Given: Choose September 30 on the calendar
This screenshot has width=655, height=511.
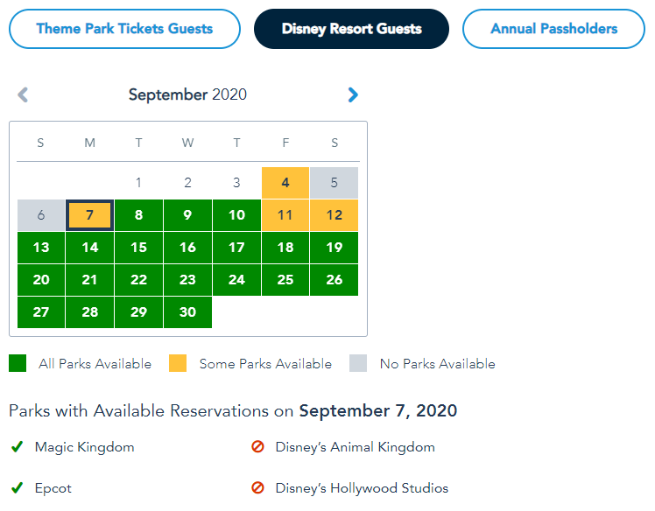Looking at the screenshot, I should pyautogui.click(x=187, y=312).
